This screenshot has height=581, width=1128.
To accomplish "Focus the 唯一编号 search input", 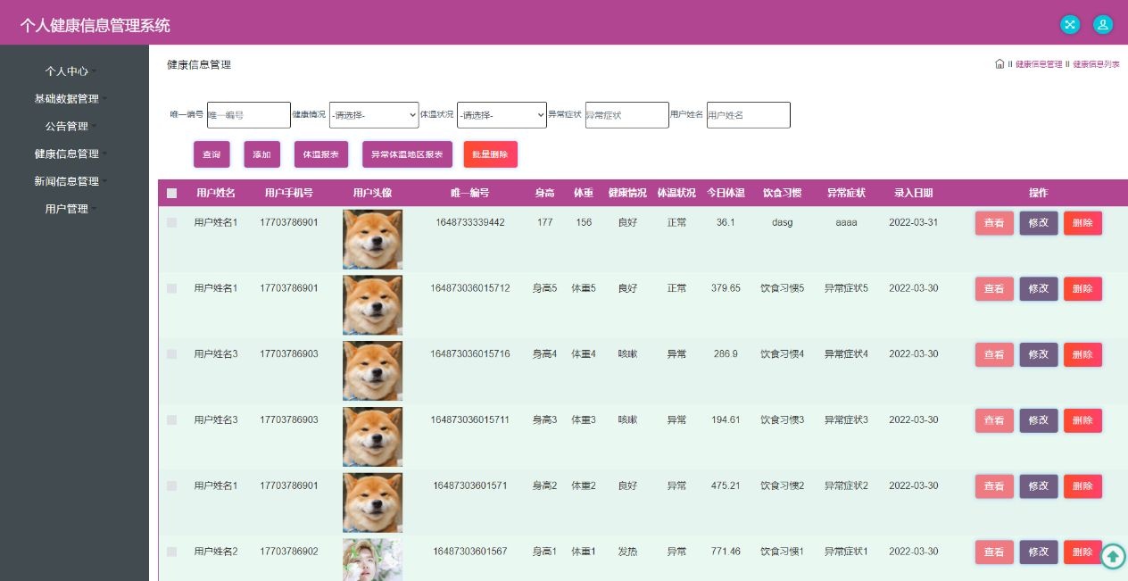I will (249, 115).
